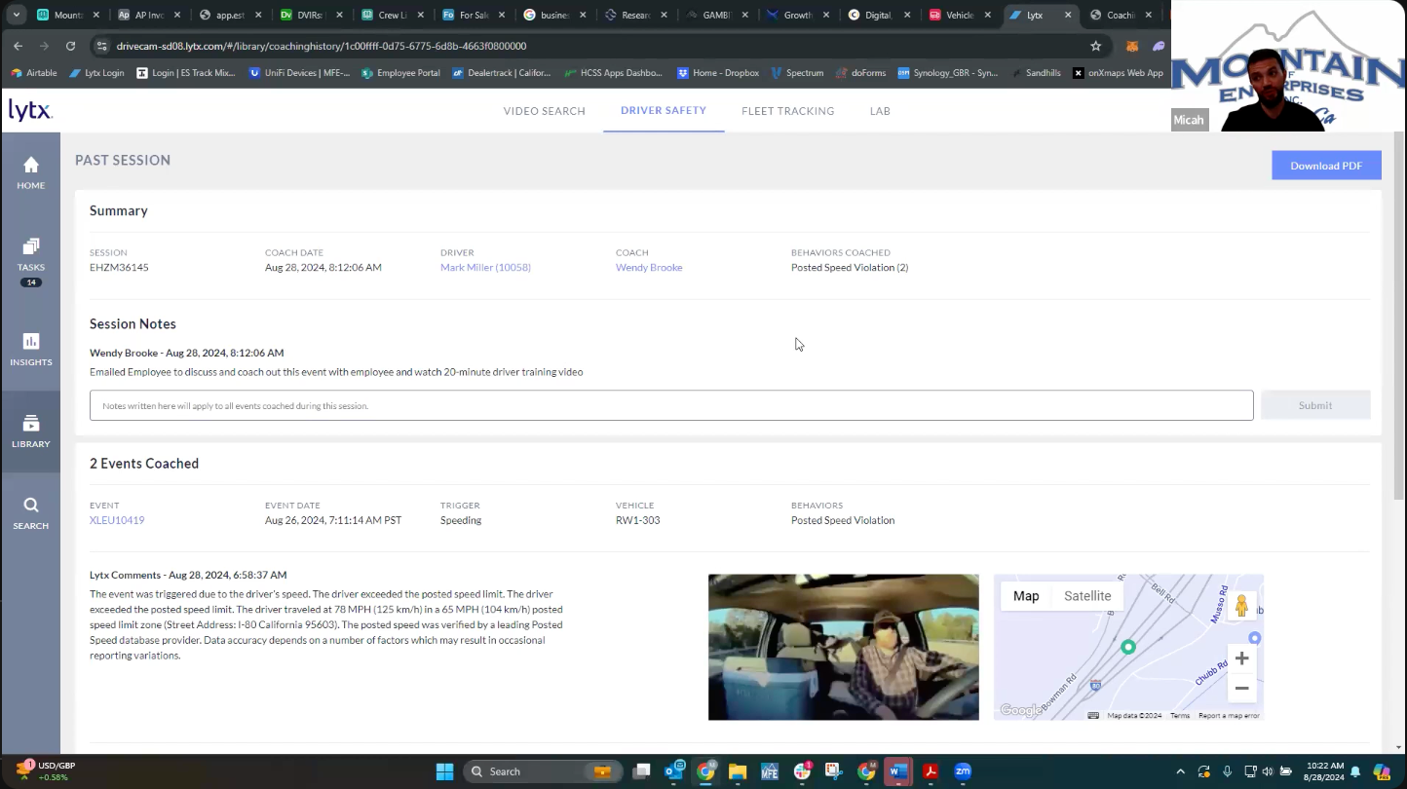This screenshot has height=789, width=1407.
Task: Open the Employee Portal bookmark
Action: 400,73
